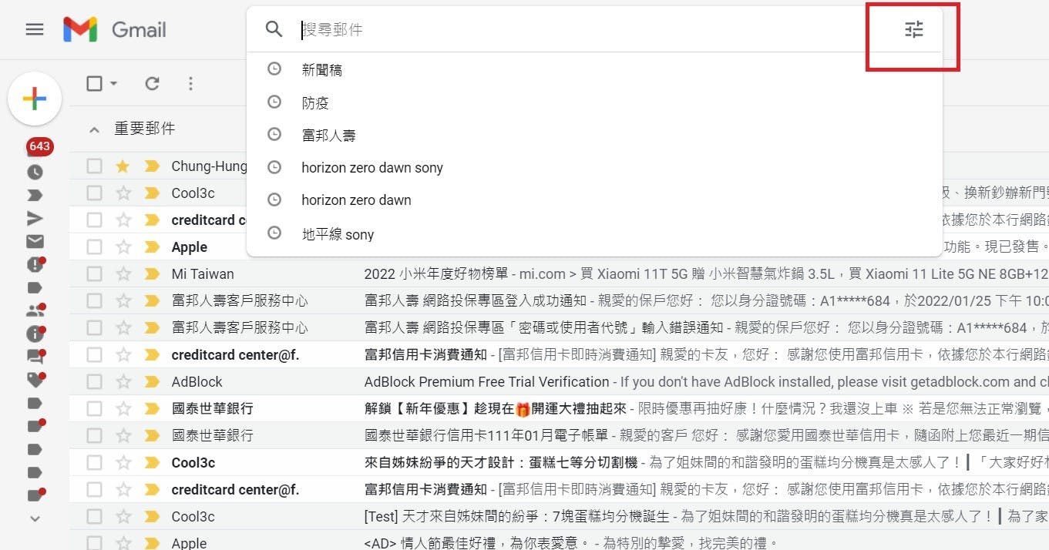Open the Sent paper-plane icon in sidebar
The width and height of the screenshot is (1049, 550).
click(35, 219)
